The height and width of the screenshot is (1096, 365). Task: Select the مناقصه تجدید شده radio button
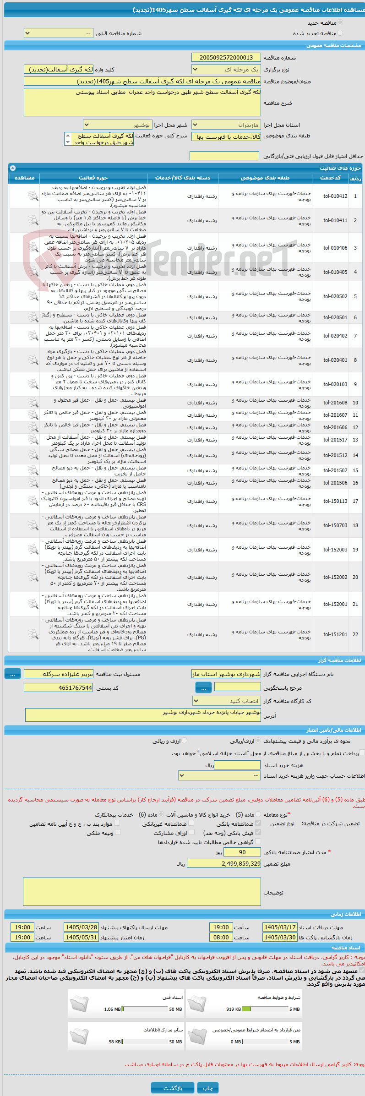pos(340,33)
